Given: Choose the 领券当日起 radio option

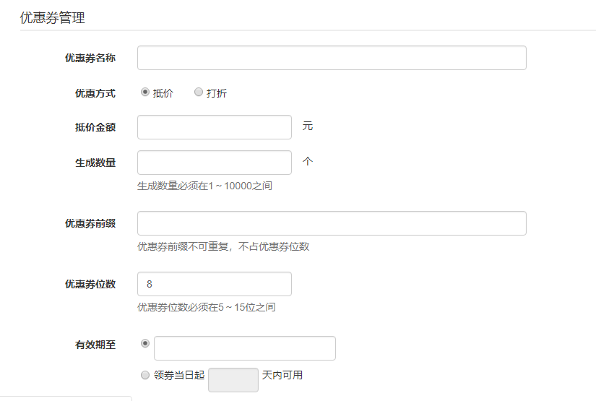Looking at the screenshot, I should click(145, 375).
